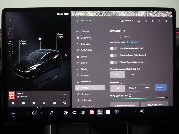
Task: Set Dashcam to Manual
Action: pyautogui.click(x=133, y=88)
